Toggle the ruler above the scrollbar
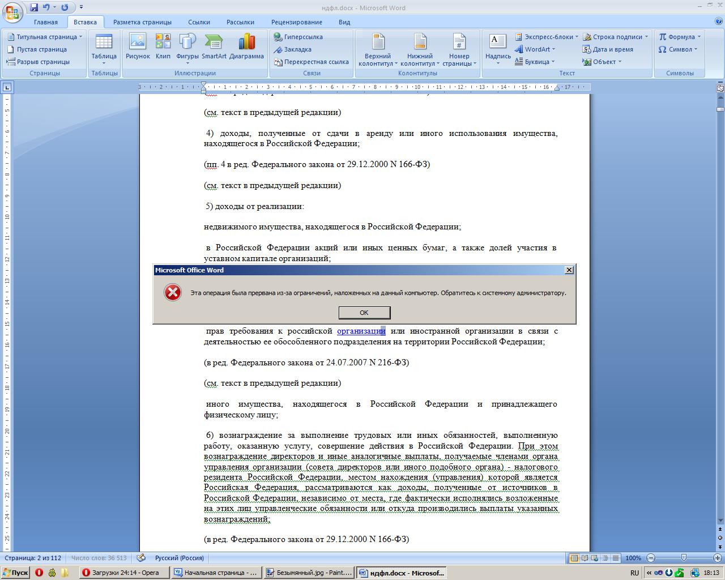Viewport: 725px width, 580px height. coord(720,87)
